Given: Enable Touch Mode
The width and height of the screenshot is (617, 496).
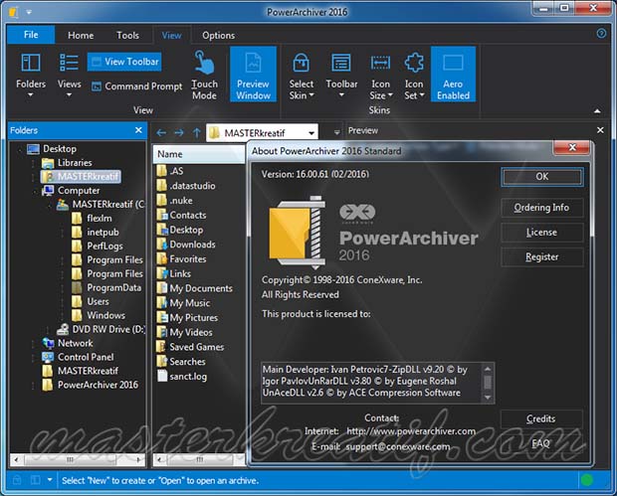Looking at the screenshot, I should tap(204, 76).
